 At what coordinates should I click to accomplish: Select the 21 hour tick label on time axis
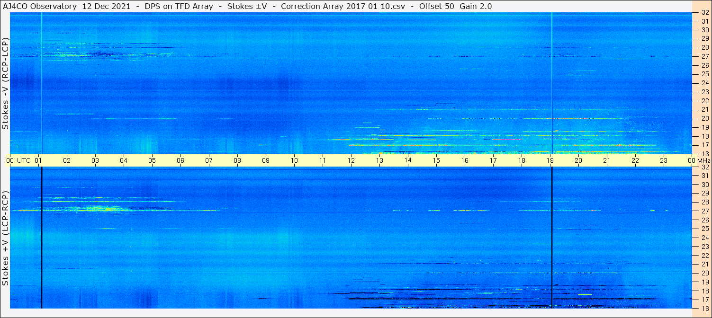pos(607,161)
